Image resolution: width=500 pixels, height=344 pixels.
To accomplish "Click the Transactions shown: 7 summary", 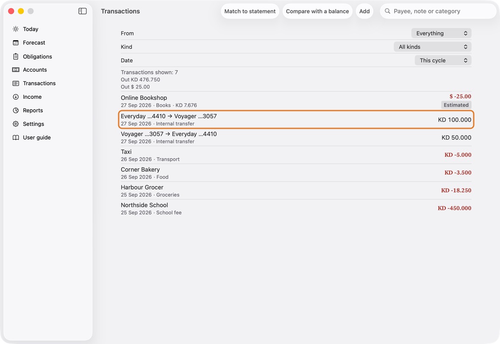I will click(149, 72).
